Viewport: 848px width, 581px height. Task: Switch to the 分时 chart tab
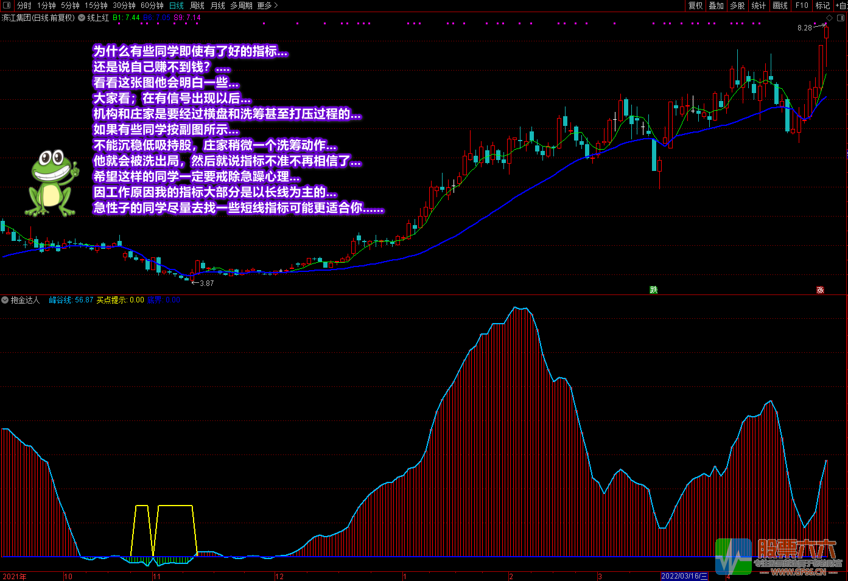click(x=24, y=5)
